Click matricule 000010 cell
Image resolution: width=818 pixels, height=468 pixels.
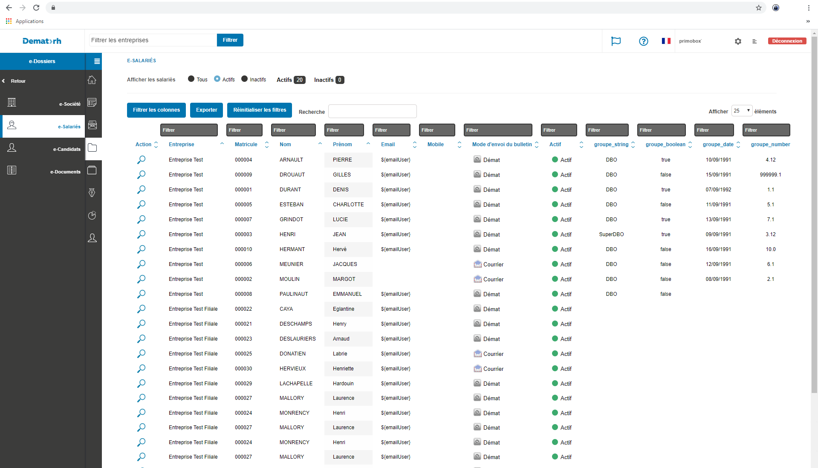[x=243, y=249]
